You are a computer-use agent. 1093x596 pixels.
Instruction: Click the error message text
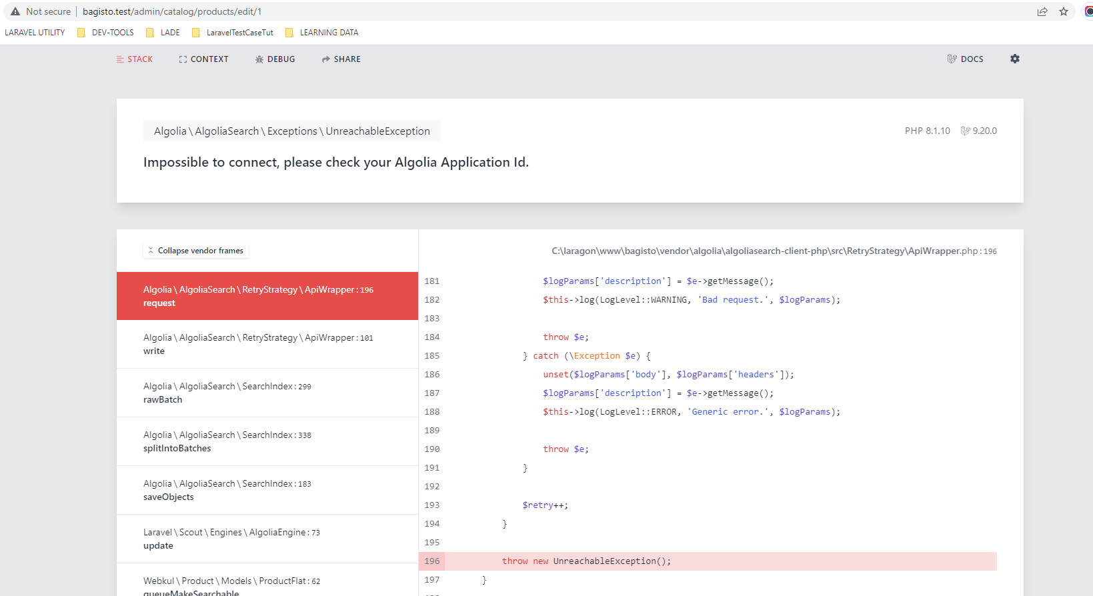[x=336, y=162]
